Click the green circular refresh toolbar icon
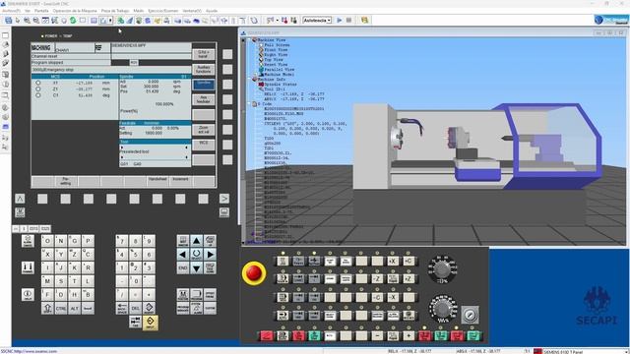Image resolution: width=630 pixels, height=354 pixels. point(73,20)
